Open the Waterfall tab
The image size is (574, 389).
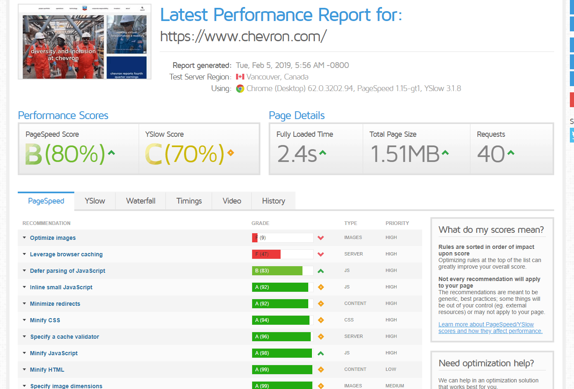pyautogui.click(x=141, y=201)
